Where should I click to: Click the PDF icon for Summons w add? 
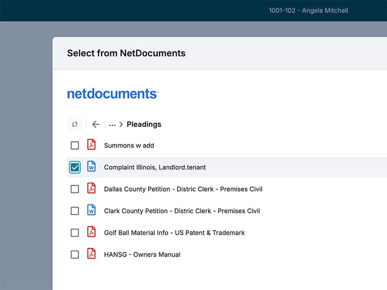click(91, 145)
